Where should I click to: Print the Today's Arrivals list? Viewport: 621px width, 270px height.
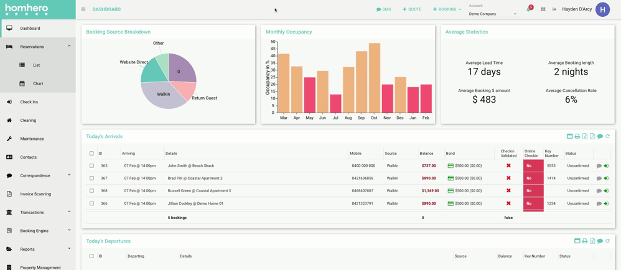point(577,136)
